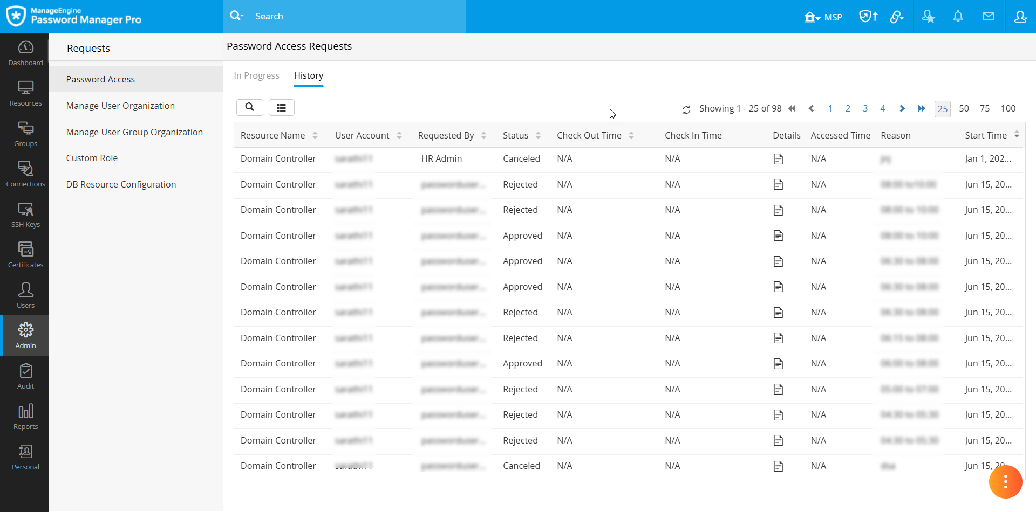Image resolution: width=1036 pixels, height=512 pixels.
Task: Go to page 3 of results
Action: tap(865, 109)
